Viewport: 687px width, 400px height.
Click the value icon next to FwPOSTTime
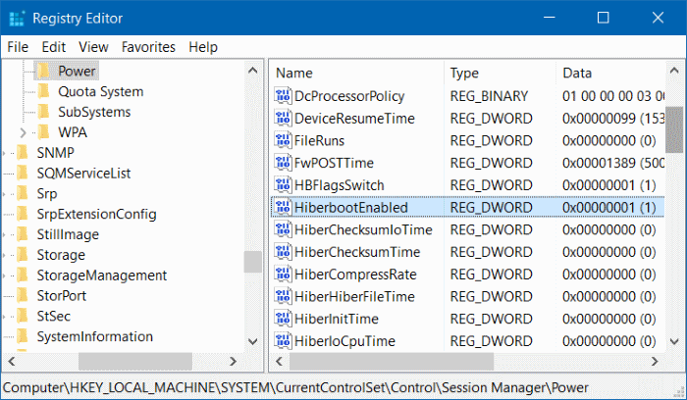pos(283,163)
